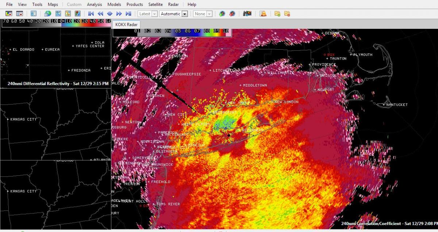Image resolution: width=438 pixels, height=232 pixels.
Task: Open the Maps menu
Action: coord(53,4)
